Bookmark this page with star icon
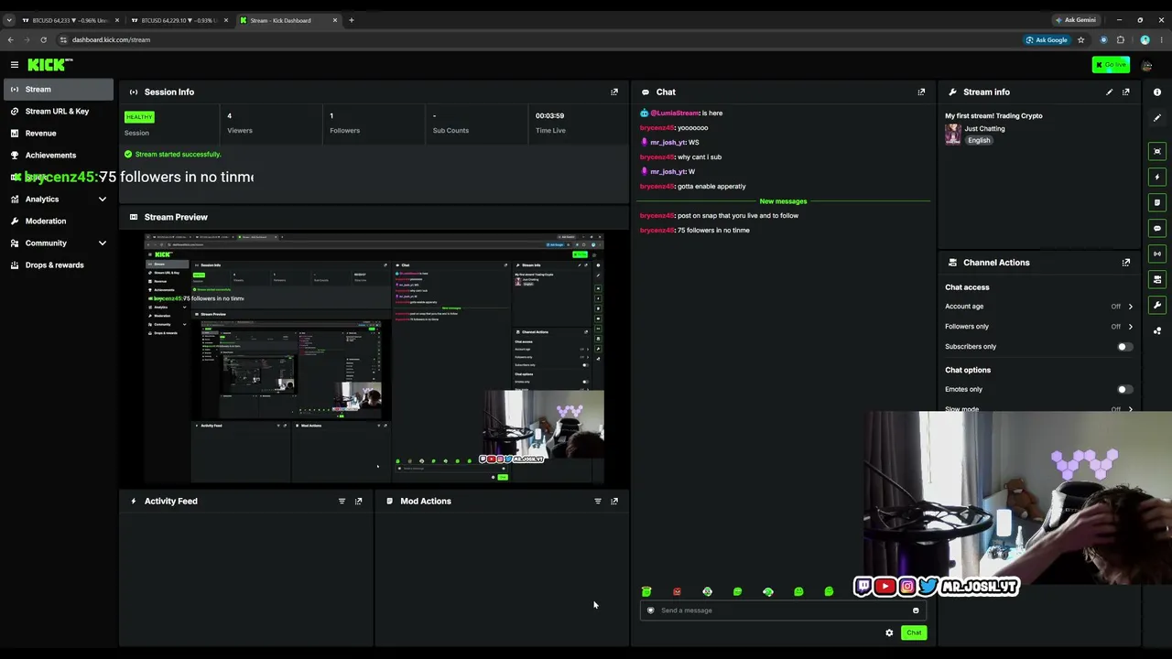Viewport: 1172px width, 659px height. [1080, 39]
